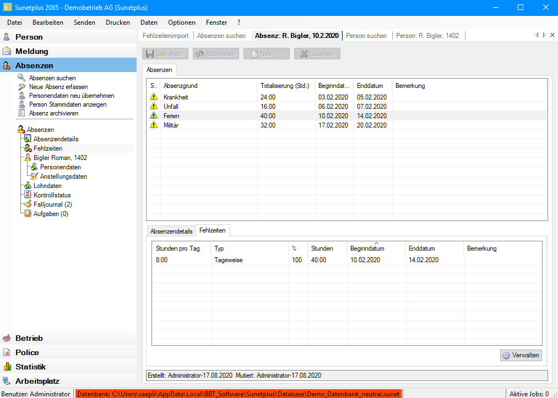Click the warning icon in the Krankheit row
The height and width of the screenshot is (398, 558).
(x=154, y=97)
